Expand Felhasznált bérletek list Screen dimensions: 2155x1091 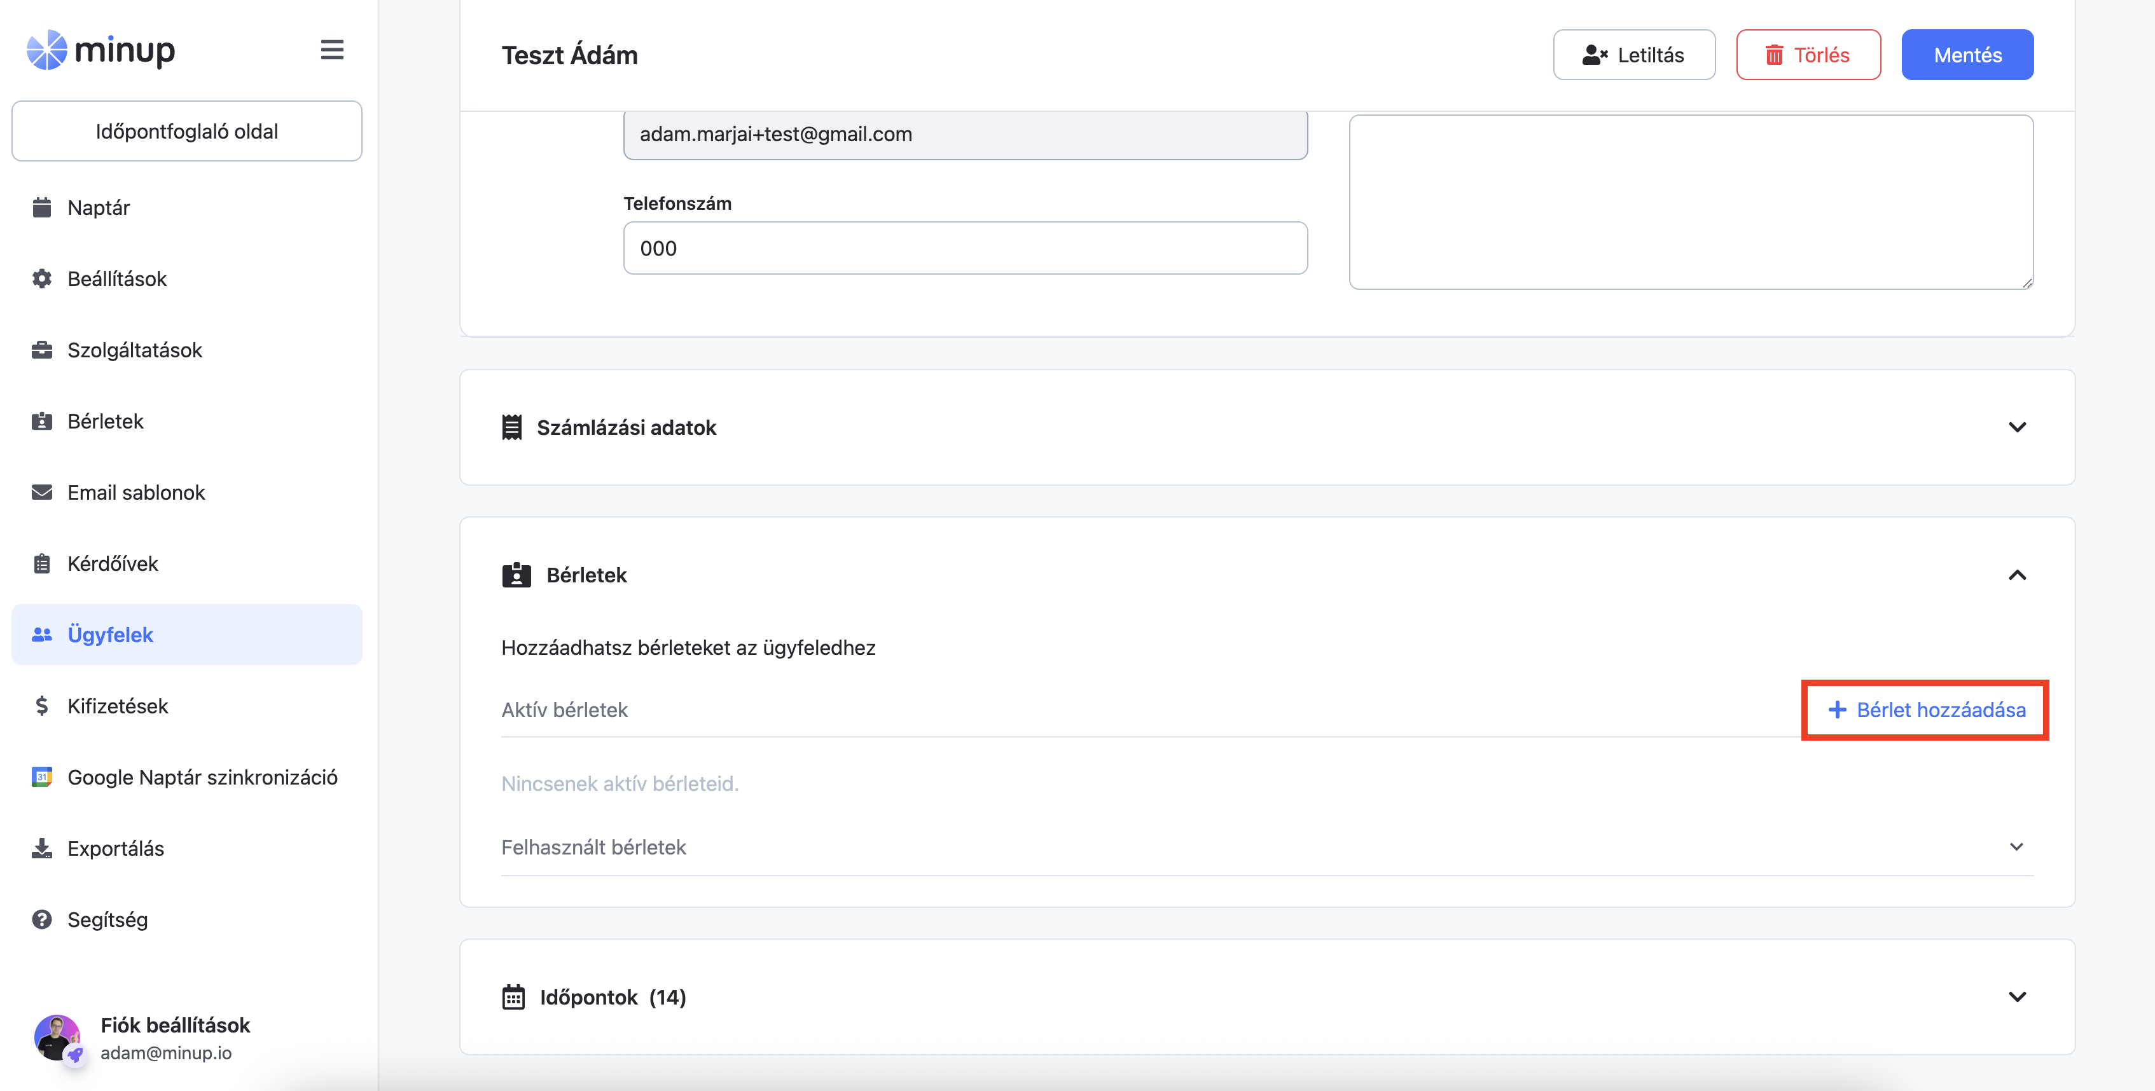(x=2016, y=847)
